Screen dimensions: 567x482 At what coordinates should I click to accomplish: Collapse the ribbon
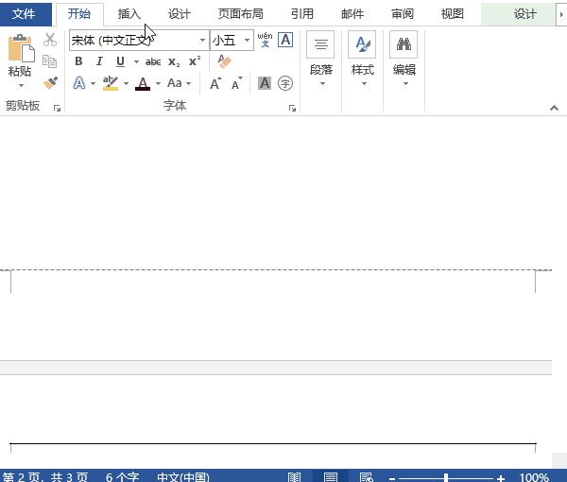click(x=554, y=108)
